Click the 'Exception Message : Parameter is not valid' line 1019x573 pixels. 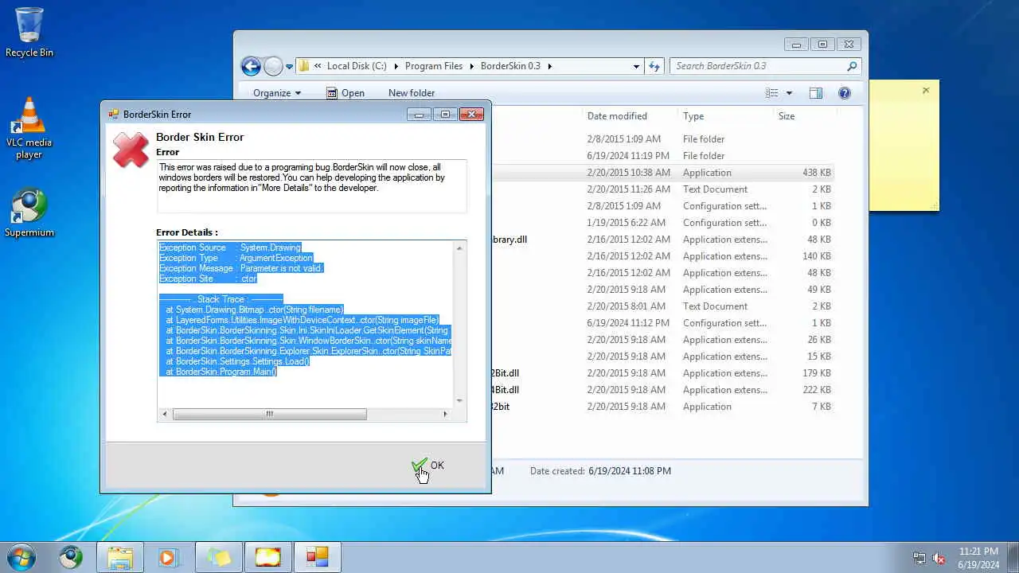(x=241, y=268)
